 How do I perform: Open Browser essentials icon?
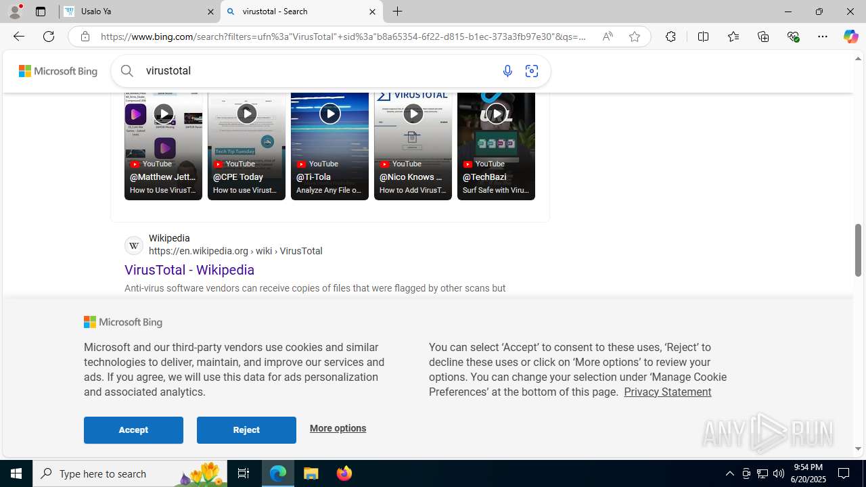tap(793, 37)
